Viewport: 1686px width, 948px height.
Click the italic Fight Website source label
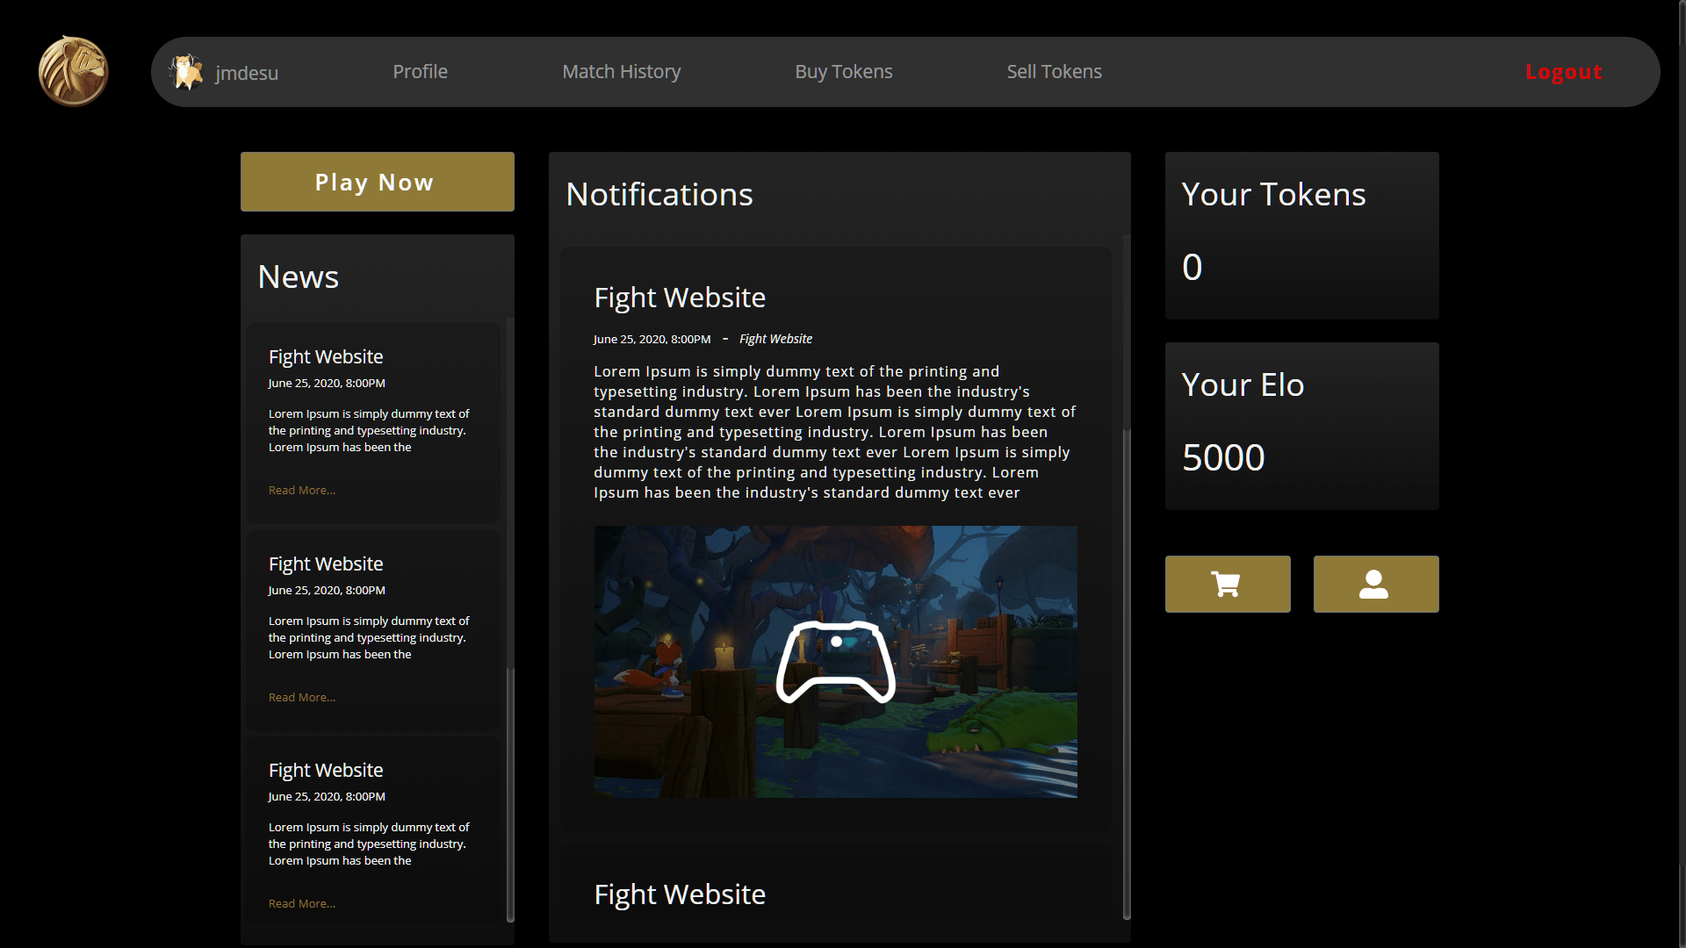pyautogui.click(x=775, y=339)
